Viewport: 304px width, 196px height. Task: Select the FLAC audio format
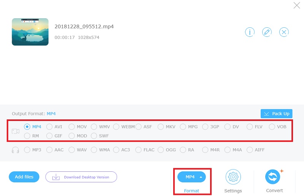tap(139, 150)
